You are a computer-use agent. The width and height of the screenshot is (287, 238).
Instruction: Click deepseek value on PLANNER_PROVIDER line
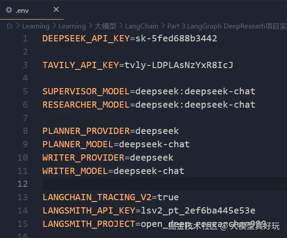pyautogui.click(x=157, y=131)
